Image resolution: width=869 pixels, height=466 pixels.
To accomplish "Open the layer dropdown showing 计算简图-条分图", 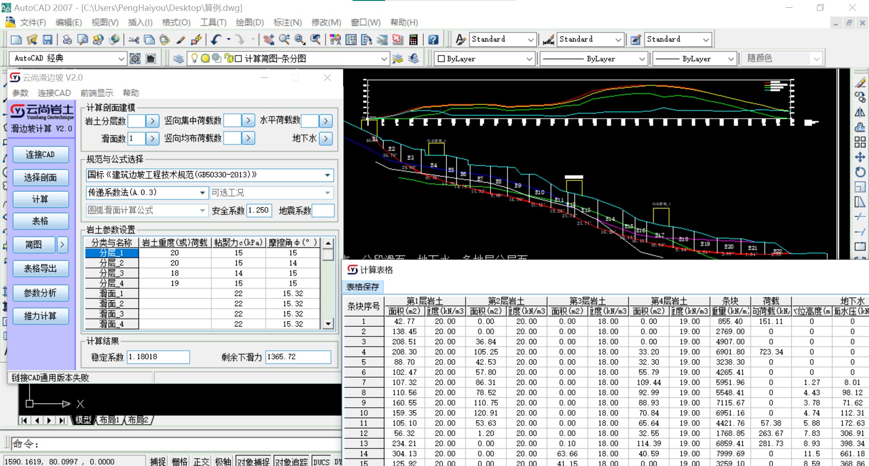I will click(x=384, y=59).
